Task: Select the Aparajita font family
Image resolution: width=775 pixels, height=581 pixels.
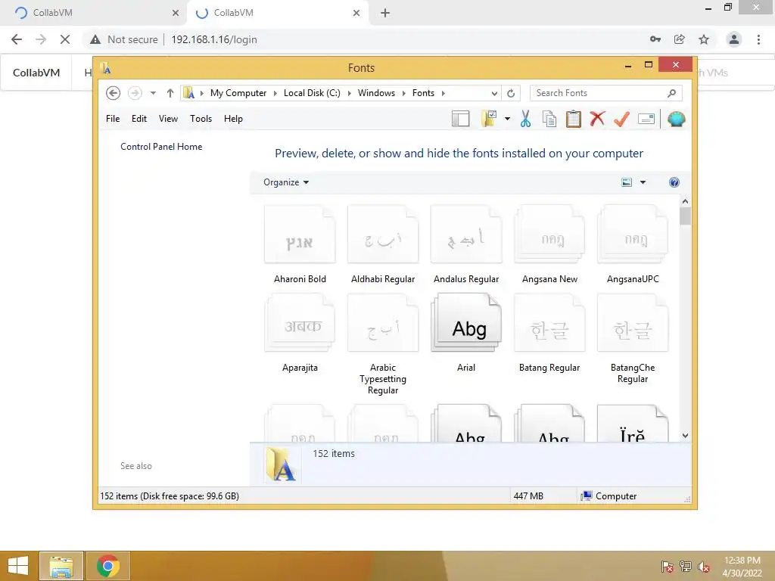Action: coord(300,334)
